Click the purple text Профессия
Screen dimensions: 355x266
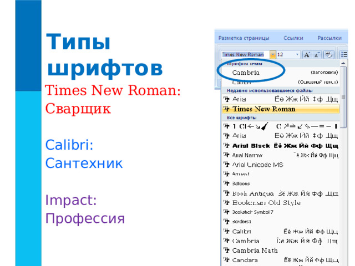tap(85, 218)
